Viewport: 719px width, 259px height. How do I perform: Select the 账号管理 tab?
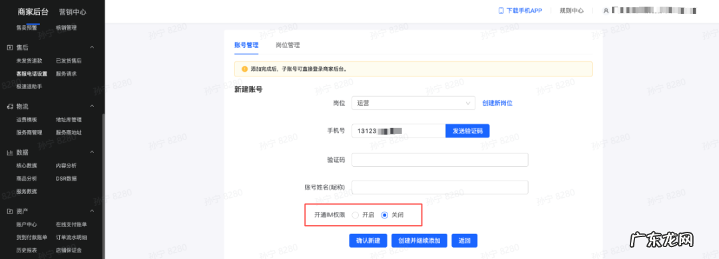tap(246, 45)
